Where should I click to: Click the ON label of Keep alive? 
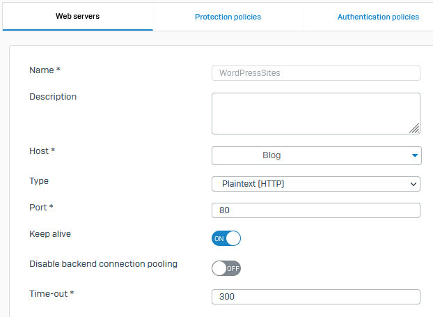coord(219,238)
